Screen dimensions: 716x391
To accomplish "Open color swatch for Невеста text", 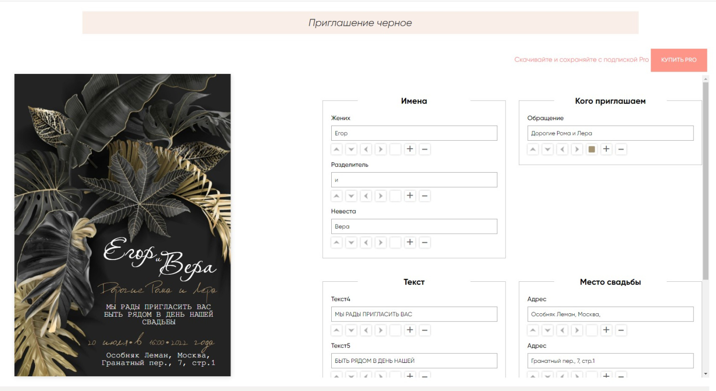I will 395,243.
